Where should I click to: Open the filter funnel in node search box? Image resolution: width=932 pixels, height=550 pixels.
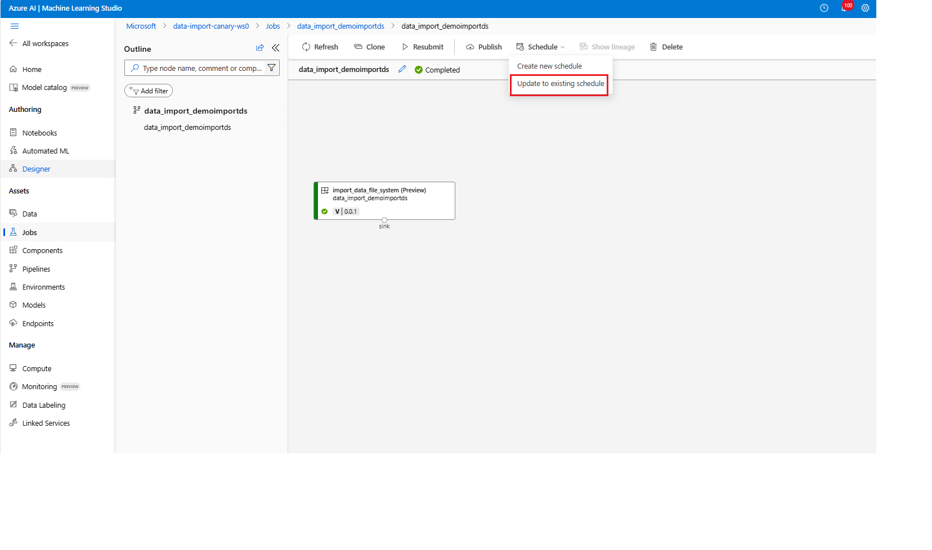pos(271,67)
